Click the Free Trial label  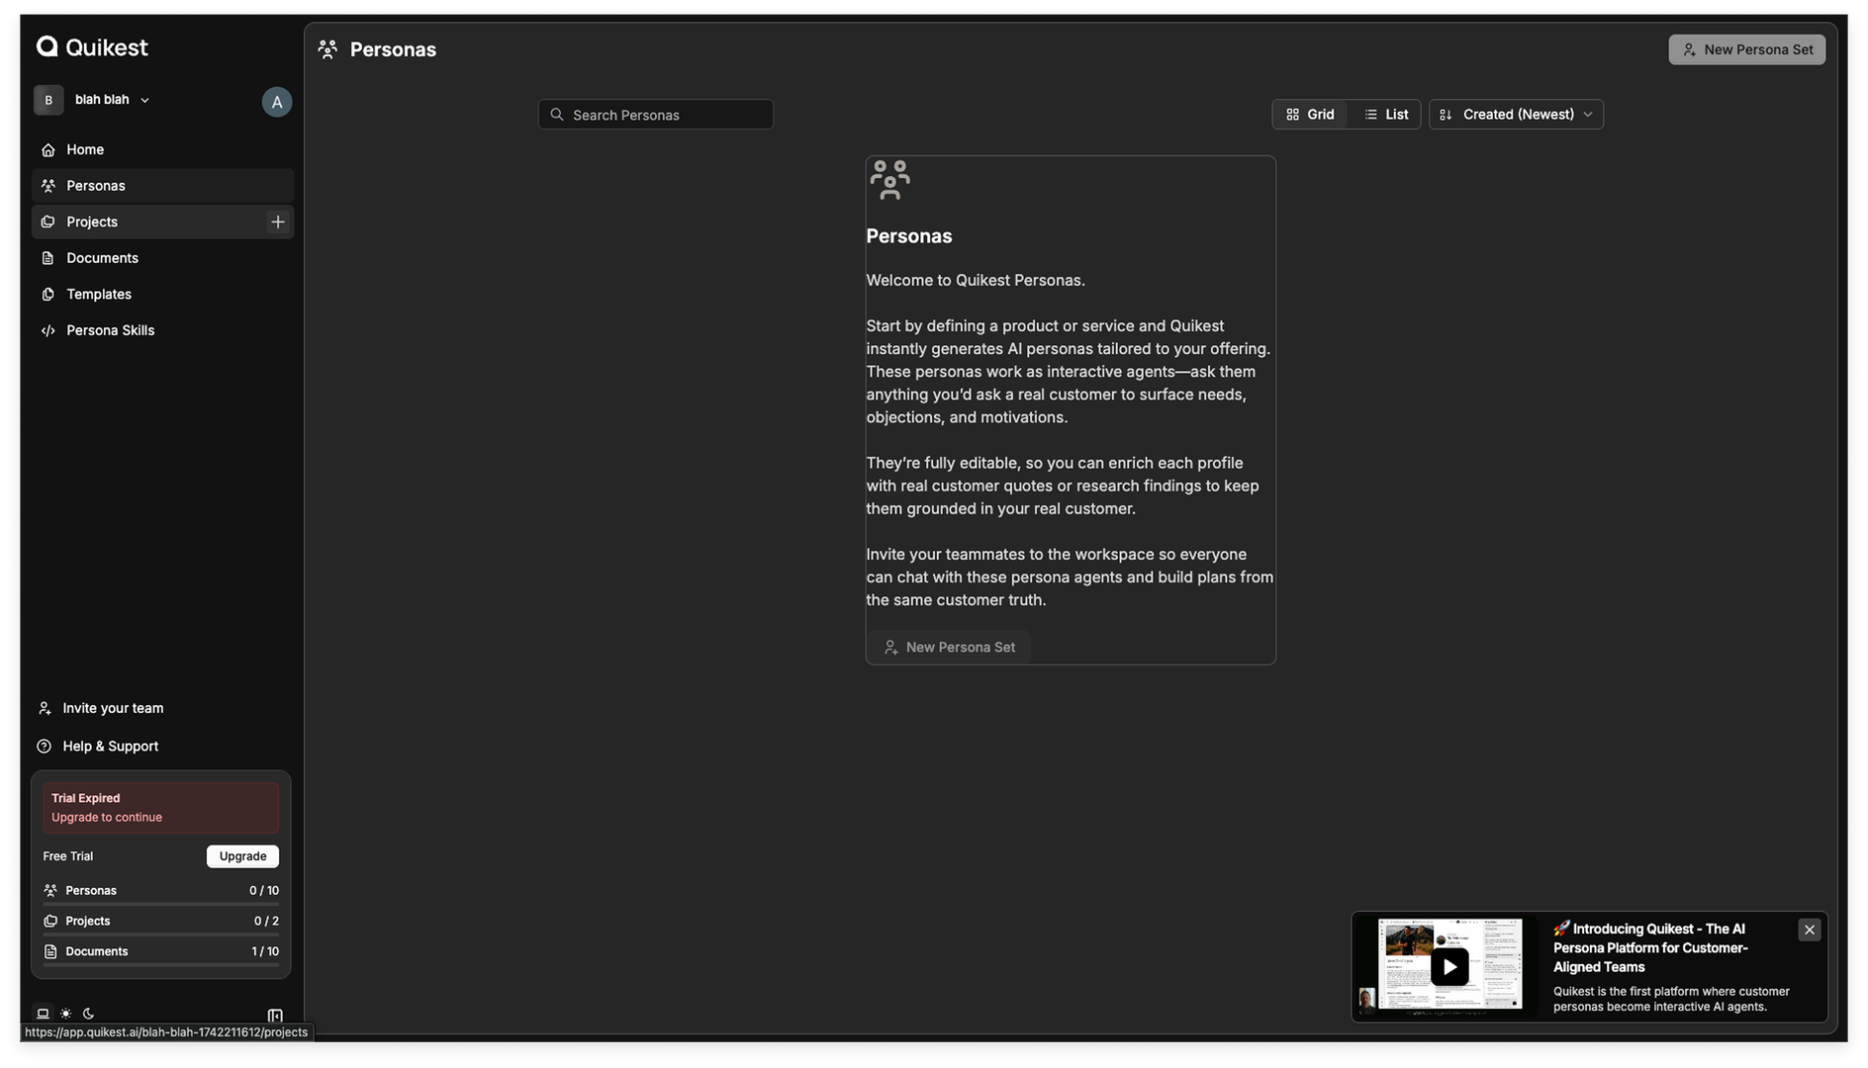pyautogui.click(x=67, y=856)
